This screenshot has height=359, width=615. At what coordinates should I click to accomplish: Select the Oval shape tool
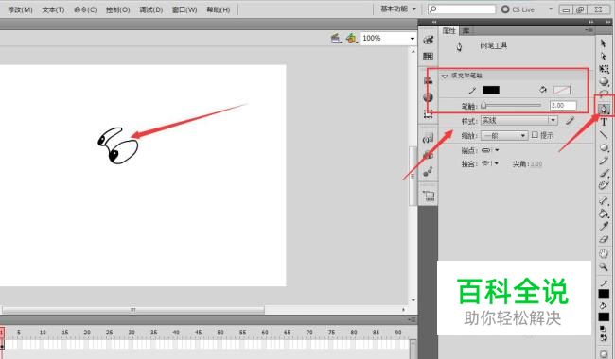click(604, 148)
